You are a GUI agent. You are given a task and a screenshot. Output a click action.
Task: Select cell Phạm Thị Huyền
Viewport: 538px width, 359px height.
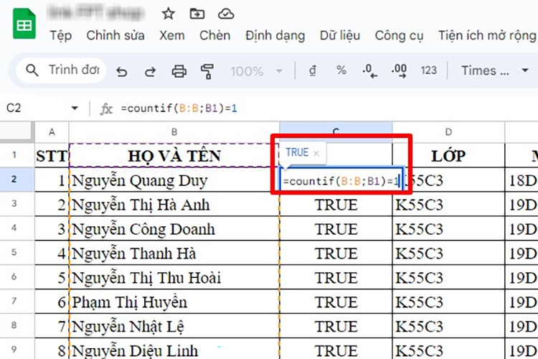pos(174,302)
